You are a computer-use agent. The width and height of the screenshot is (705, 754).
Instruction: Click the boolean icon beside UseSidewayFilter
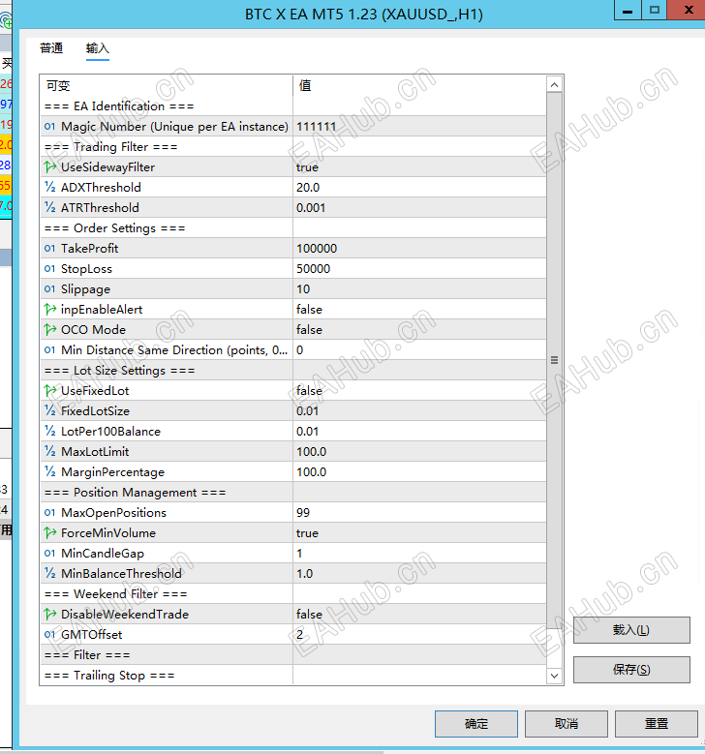pos(49,167)
